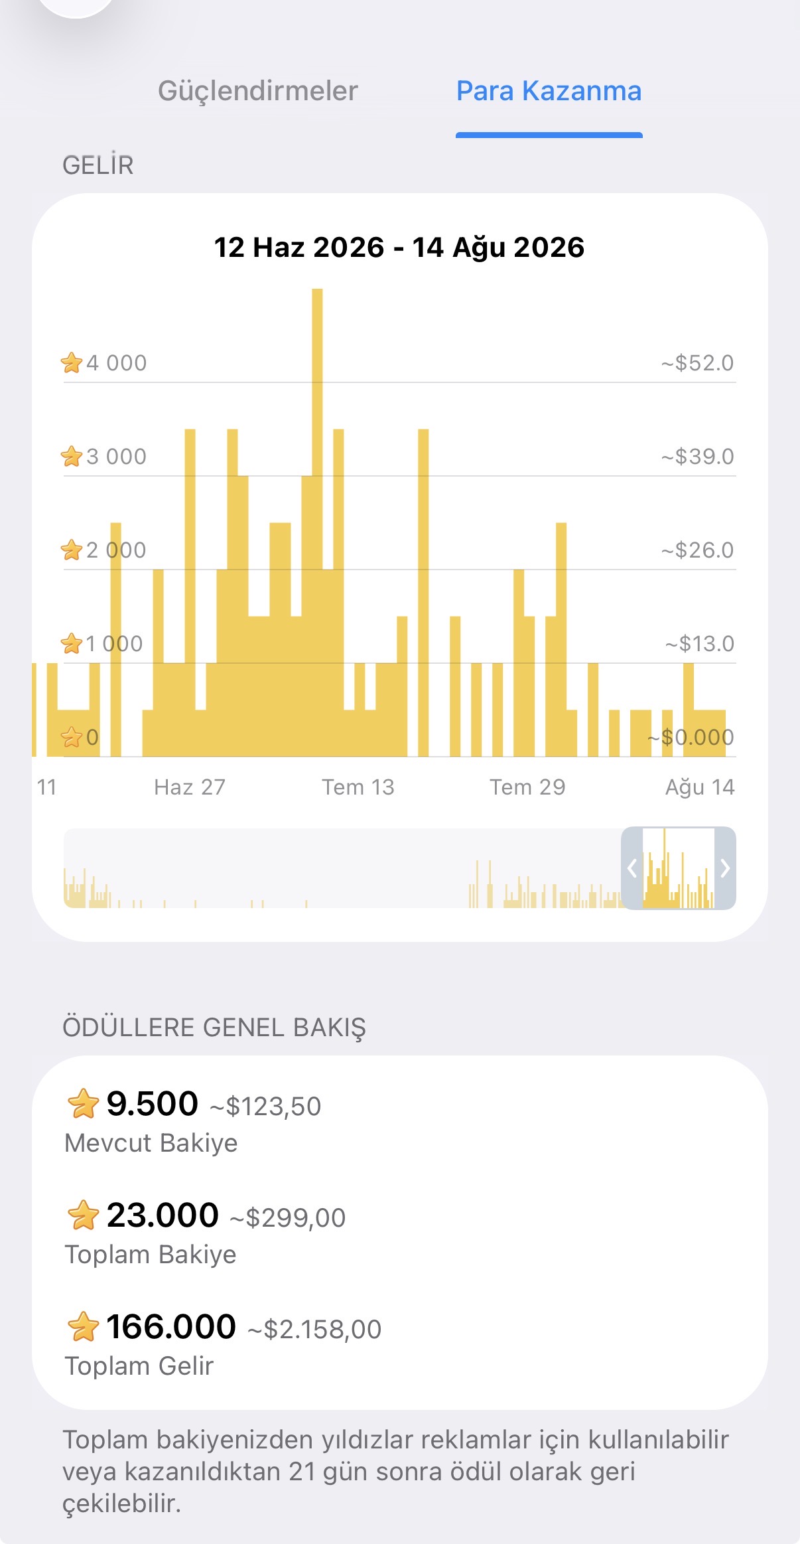Tap the star icon beside 2 000
Screen dimensions: 800x1544
(x=72, y=550)
